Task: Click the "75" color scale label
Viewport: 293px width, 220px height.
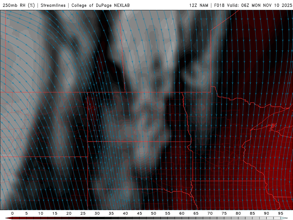Action: pos(224,213)
